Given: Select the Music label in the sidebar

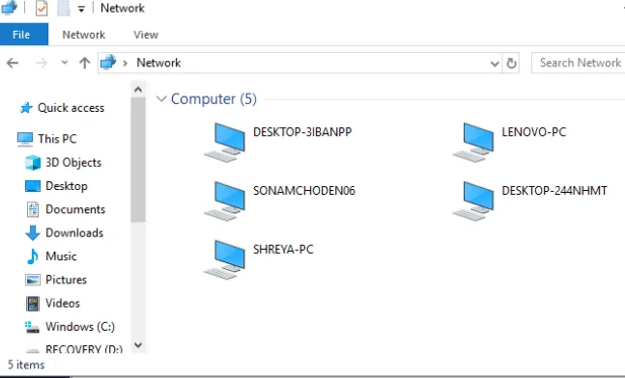Looking at the screenshot, I should (x=61, y=256).
